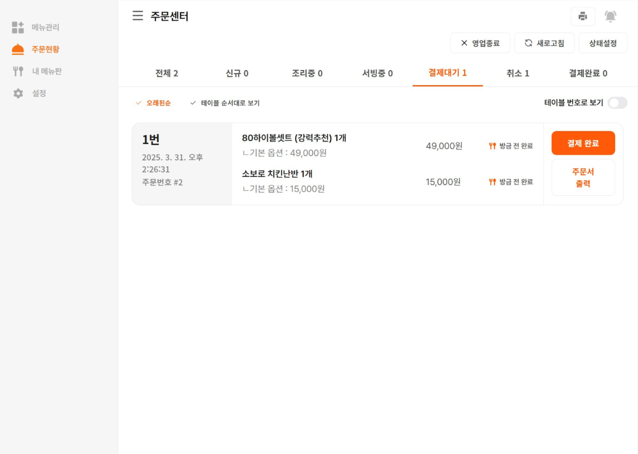Toggle 테이블 번호로 보기 switch
Viewport: 638px width, 454px height.
(617, 103)
